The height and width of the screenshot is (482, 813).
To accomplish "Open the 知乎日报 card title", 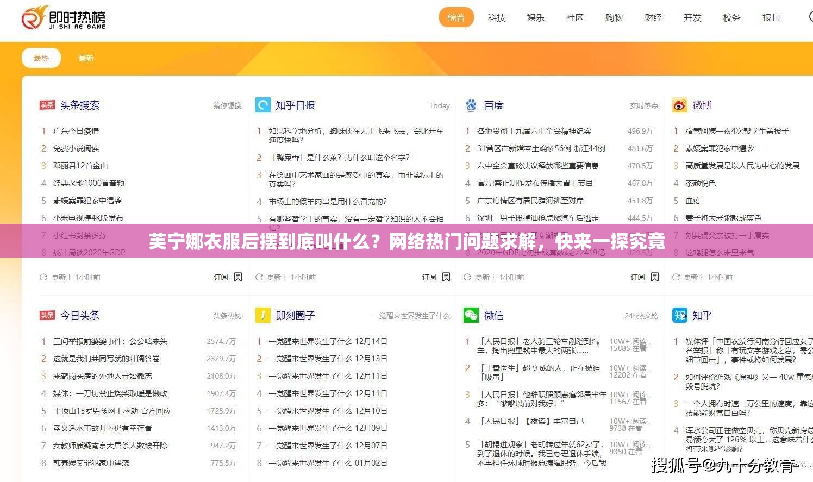I will pos(295,105).
